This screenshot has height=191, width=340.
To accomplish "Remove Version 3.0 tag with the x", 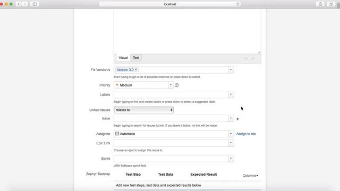I will 136,70.
